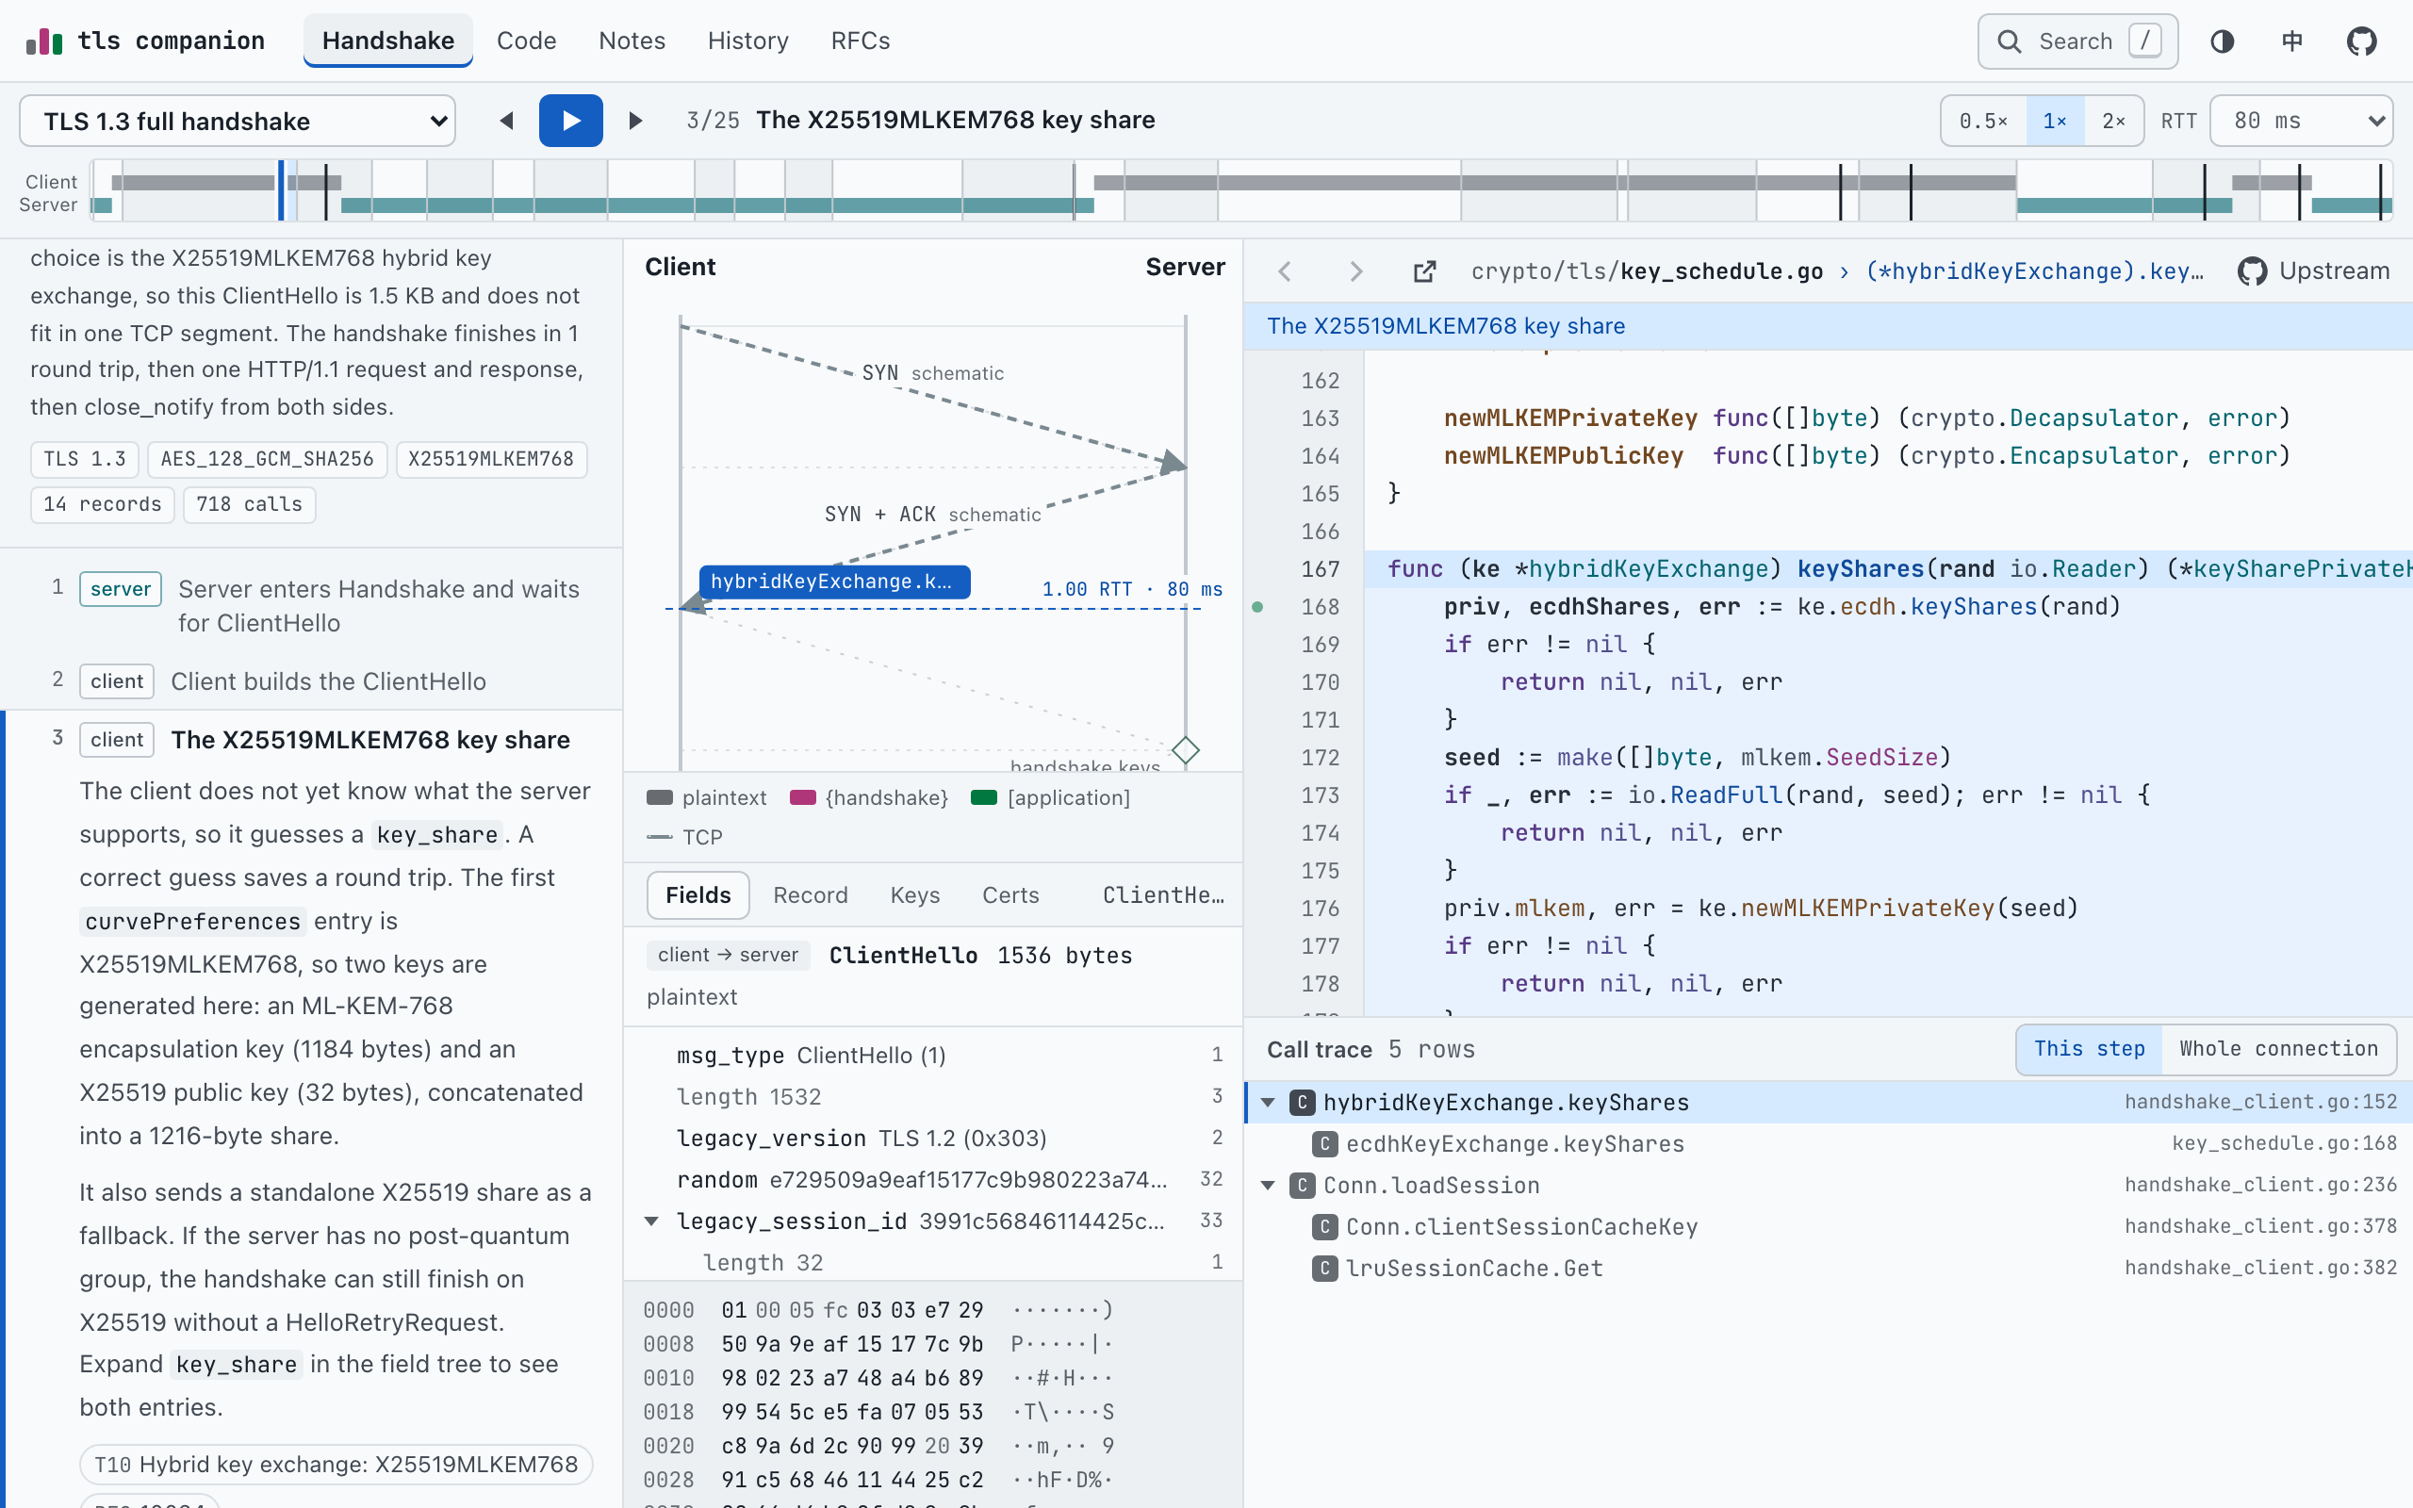Select step 1 Server enters Handshake
This screenshot has height=1508, width=2413.
click(311, 605)
